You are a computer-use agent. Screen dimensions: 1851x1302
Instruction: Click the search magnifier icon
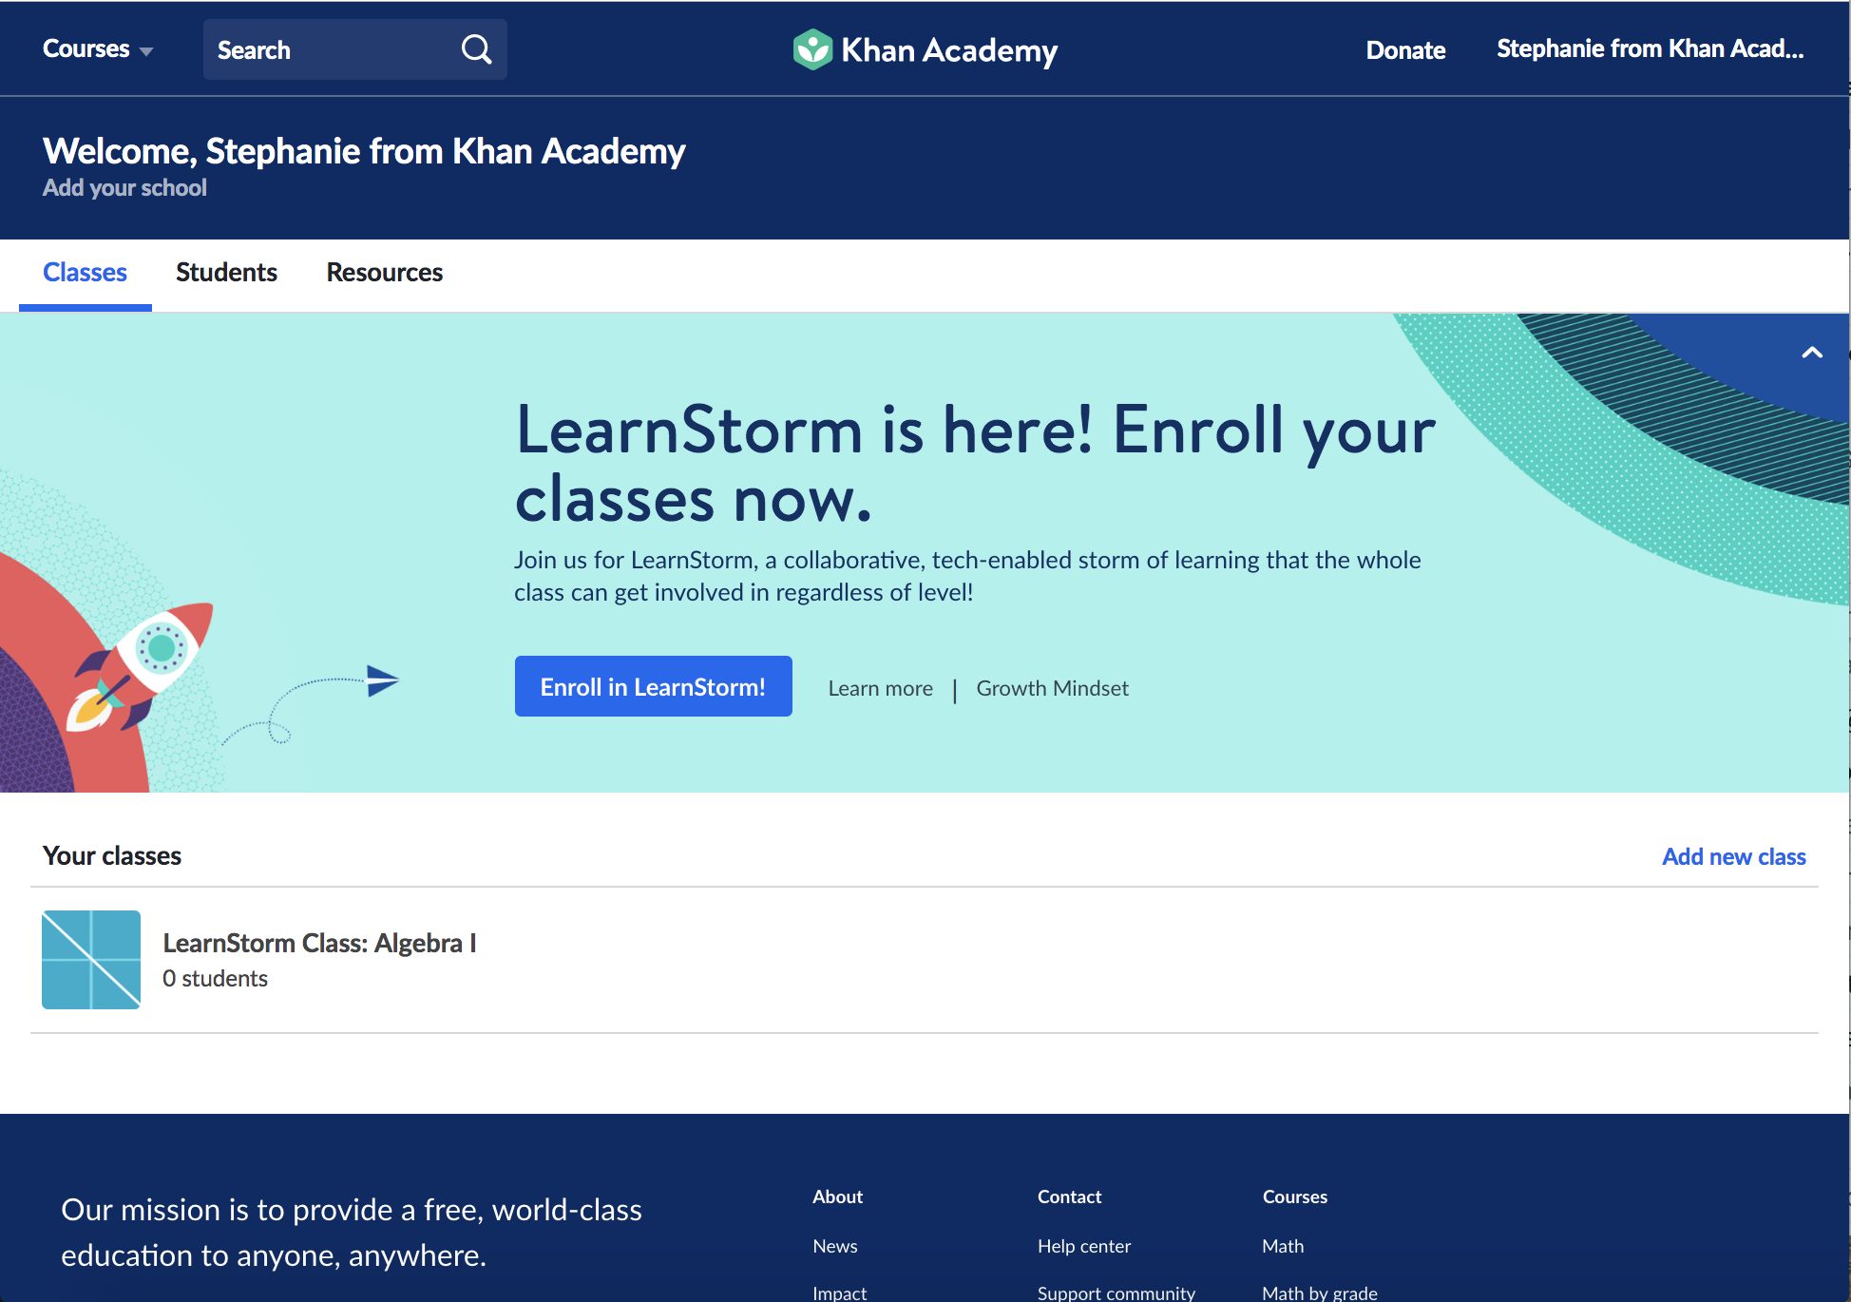(x=477, y=49)
